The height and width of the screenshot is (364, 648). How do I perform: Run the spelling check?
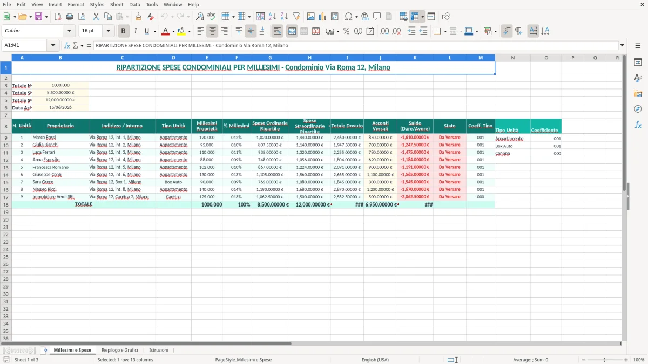(212, 17)
